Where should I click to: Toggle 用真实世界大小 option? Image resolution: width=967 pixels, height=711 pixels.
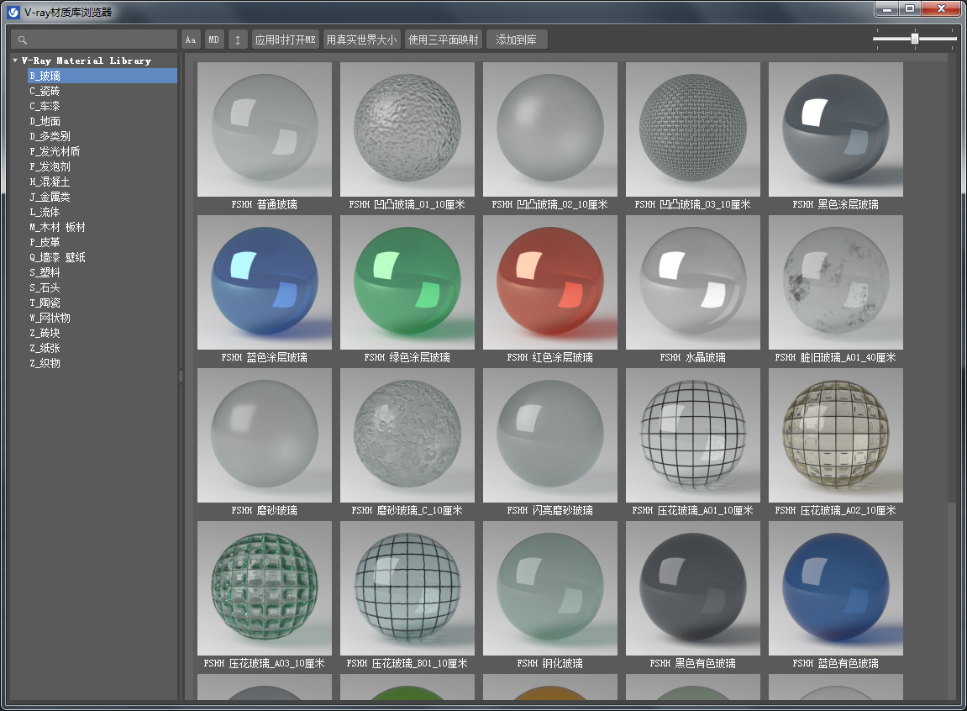tap(361, 39)
